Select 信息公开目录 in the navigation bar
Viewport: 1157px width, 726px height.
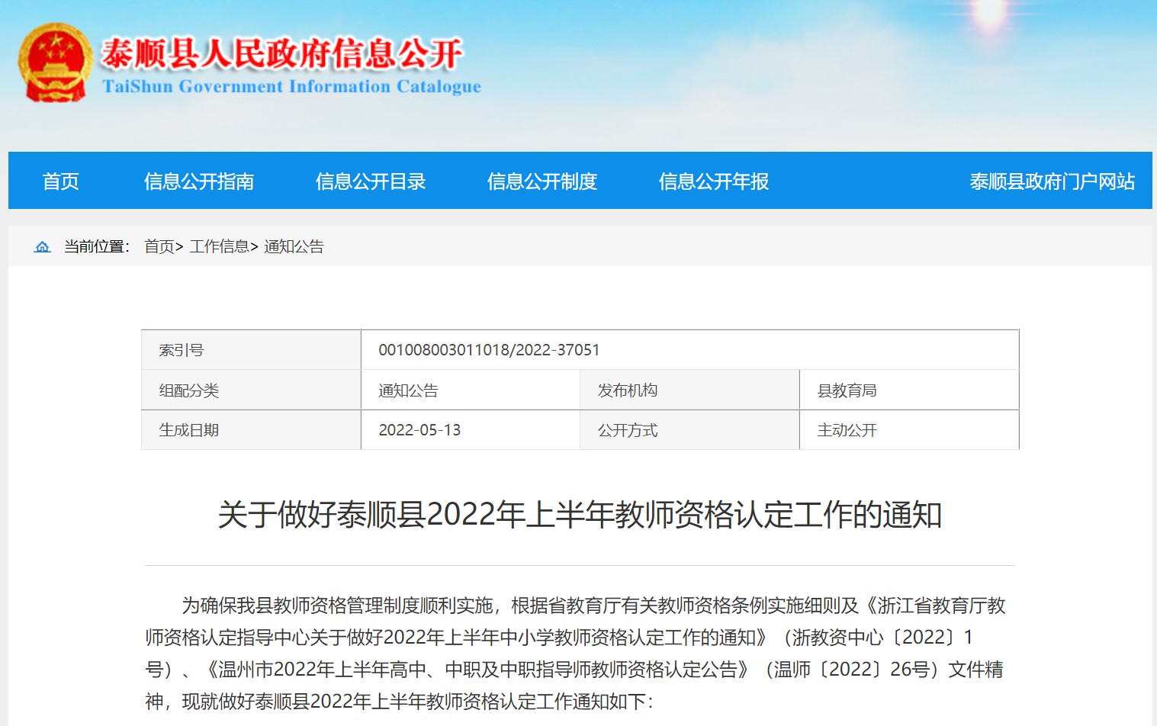[371, 181]
